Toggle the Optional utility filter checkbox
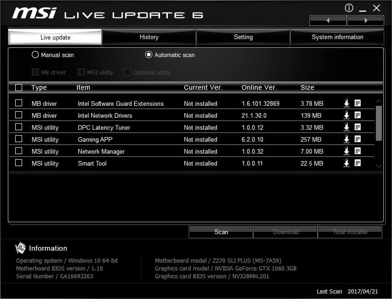The image size is (392, 299). (x=127, y=72)
